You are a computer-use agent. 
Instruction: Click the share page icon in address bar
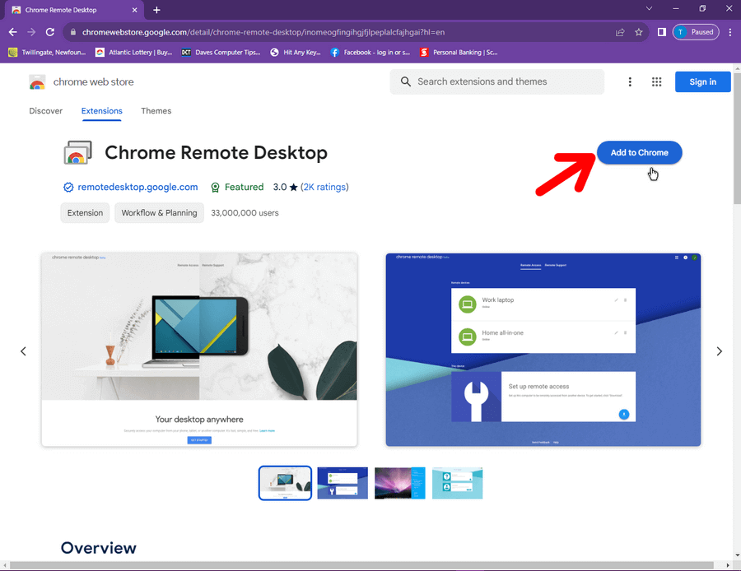point(620,32)
